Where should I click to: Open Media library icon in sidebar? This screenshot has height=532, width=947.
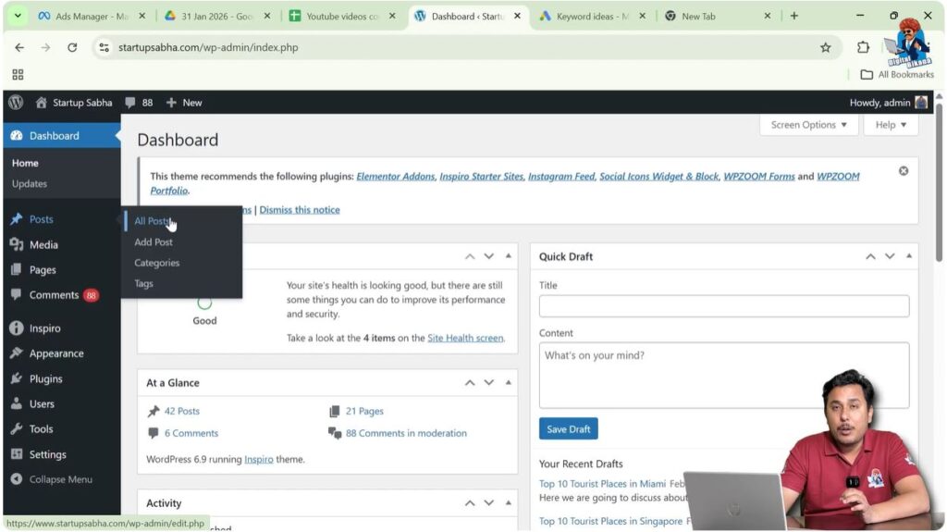[17, 244]
